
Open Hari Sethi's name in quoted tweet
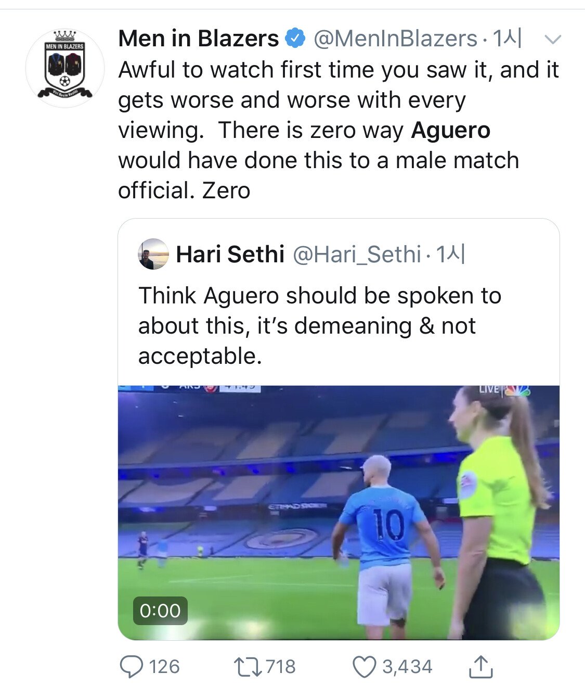(230, 254)
